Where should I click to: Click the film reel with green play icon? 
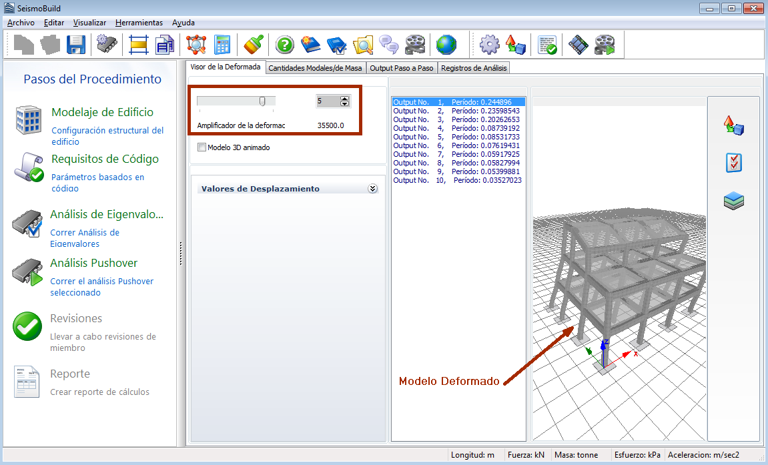tap(605, 45)
